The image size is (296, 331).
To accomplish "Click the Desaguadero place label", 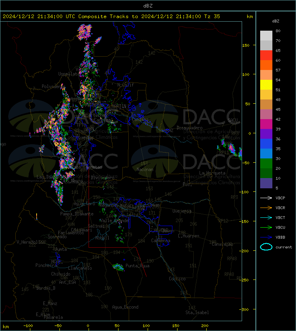I will click(x=189, y=128).
